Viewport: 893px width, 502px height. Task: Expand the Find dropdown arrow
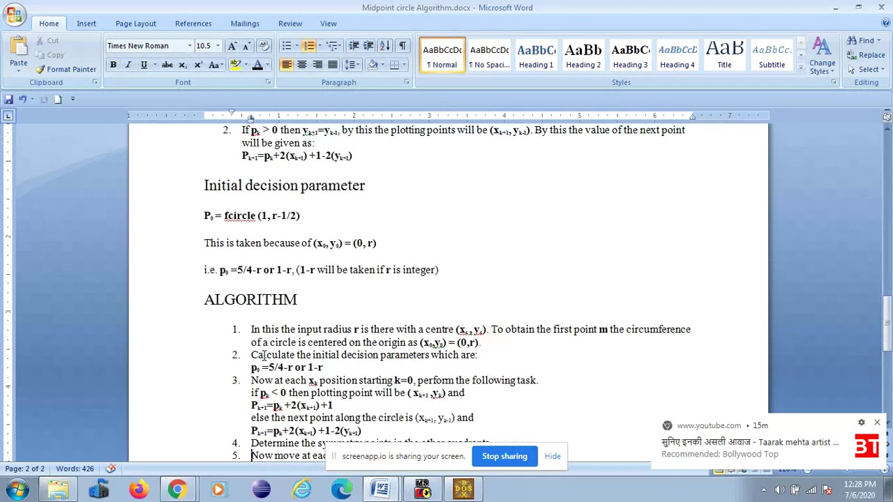878,41
